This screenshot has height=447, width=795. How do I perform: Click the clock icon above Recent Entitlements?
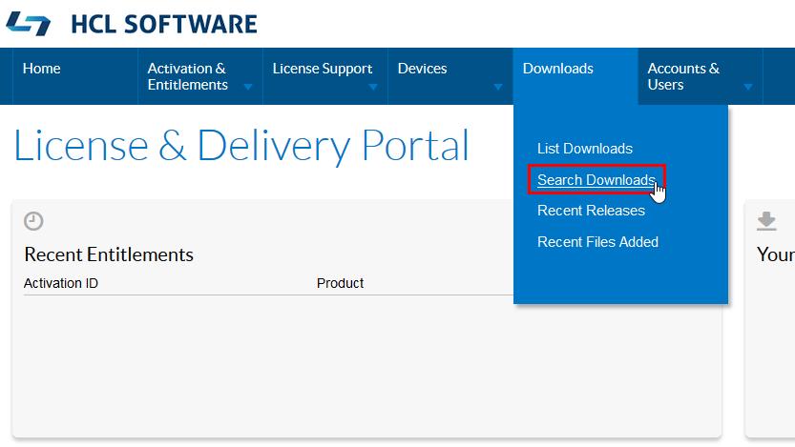pos(33,221)
